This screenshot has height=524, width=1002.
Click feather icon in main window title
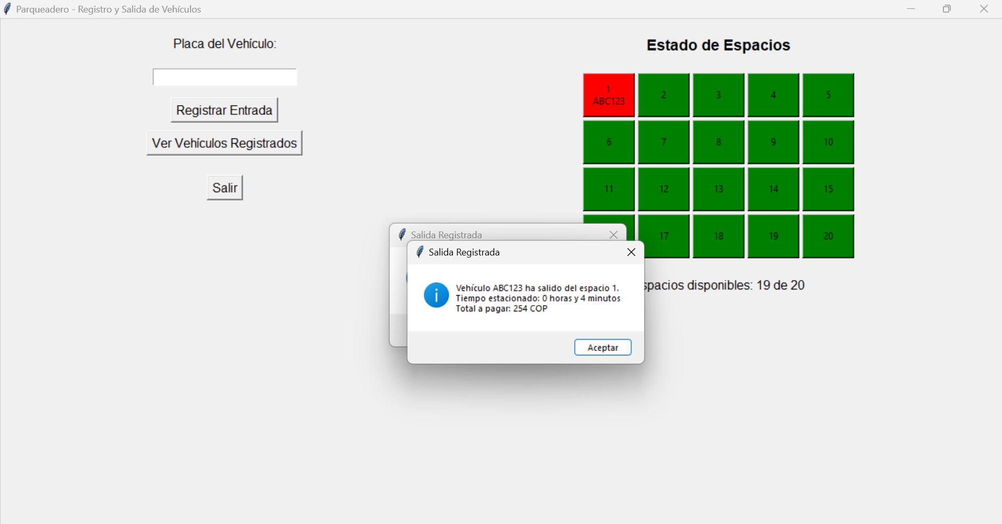[x=7, y=9]
